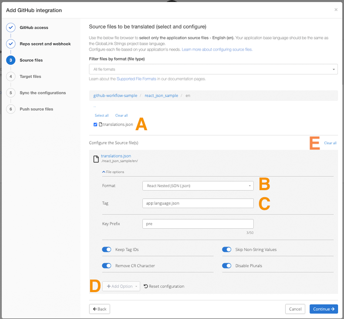Toggle the Keep Tag IDs switch

click(x=107, y=250)
